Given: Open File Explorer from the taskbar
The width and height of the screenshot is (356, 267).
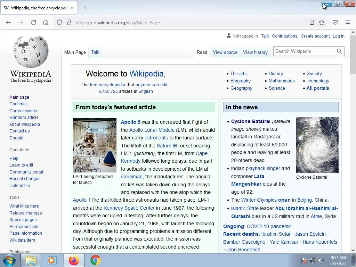Looking at the screenshot, I should coord(31,260).
